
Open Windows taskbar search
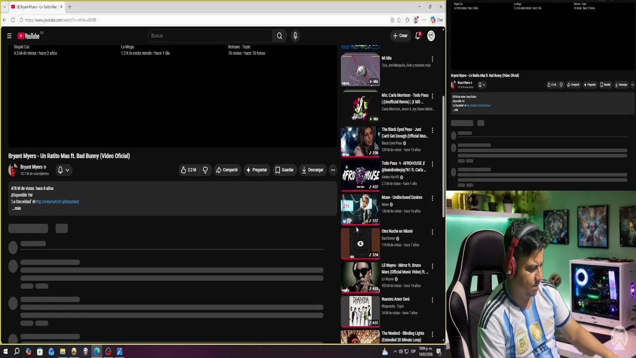(17, 352)
